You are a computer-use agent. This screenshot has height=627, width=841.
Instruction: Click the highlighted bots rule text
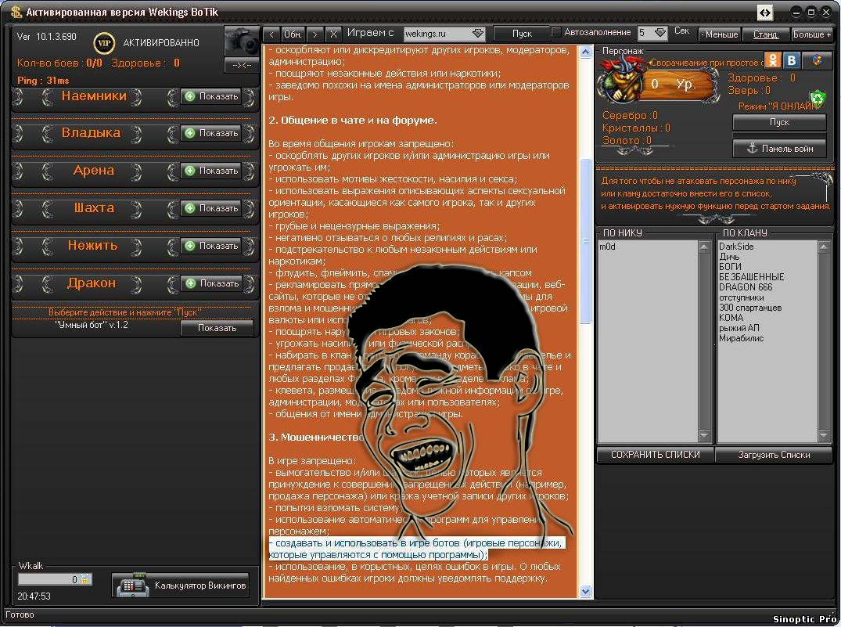[x=416, y=549]
